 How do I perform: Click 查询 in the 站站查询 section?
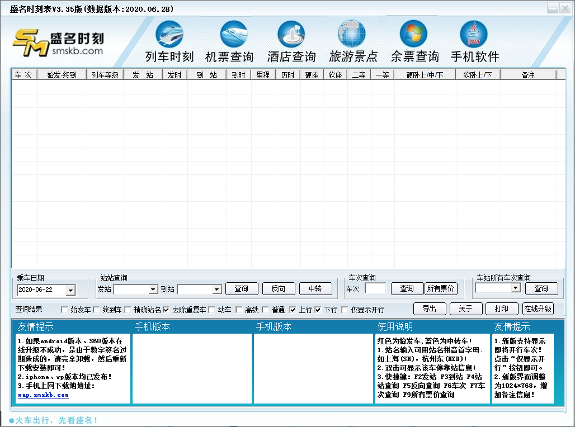point(242,289)
